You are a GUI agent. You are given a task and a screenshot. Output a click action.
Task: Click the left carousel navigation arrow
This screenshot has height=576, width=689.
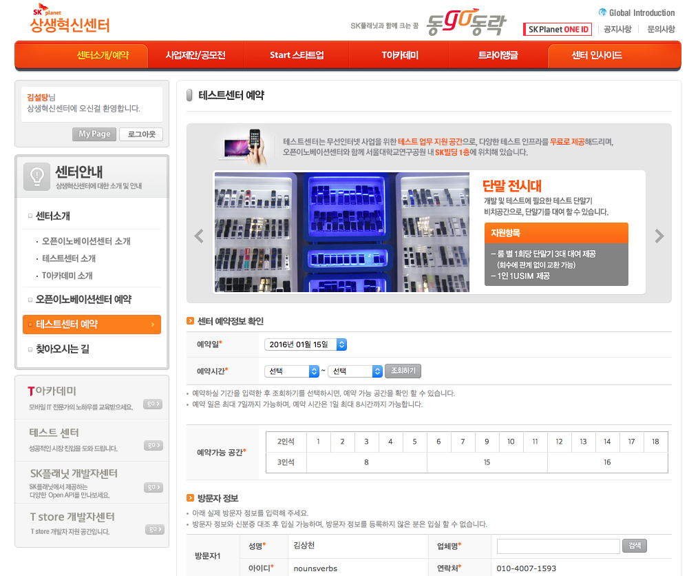click(x=198, y=235)
